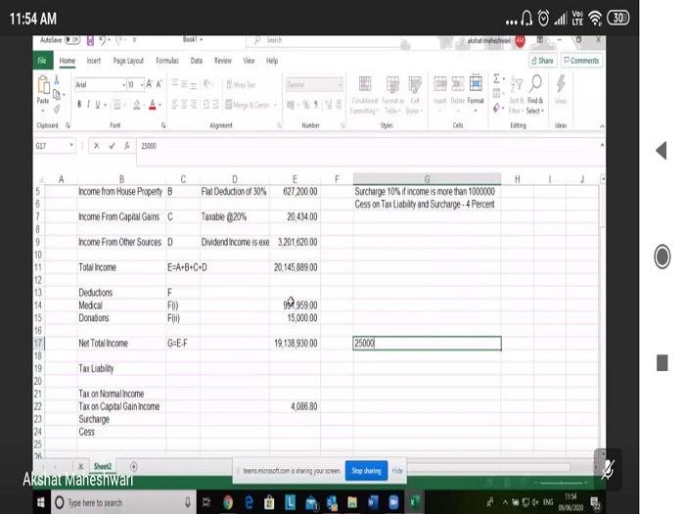The height and width of the screenshot is (514, 685).
Task: Switch to the Page Layout tab
Action: point(128,61)
